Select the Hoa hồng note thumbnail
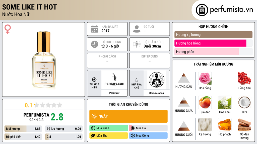The width and height of the screenshot is (257, 144). (x=205, y=78)
